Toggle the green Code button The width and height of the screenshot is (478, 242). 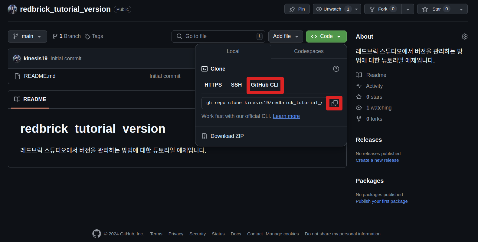(x=326, y=37)
